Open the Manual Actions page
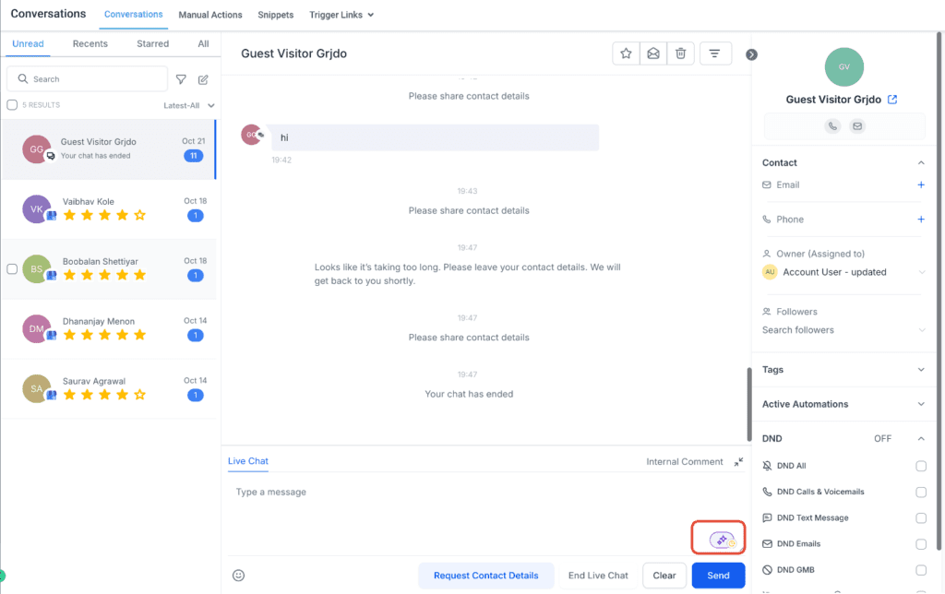Viewport: 945px width, 594px height. click(209, 14)
